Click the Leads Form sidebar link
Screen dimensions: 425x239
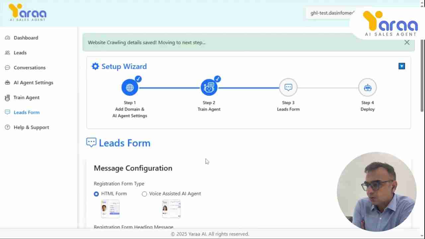pyautogui.click(x=27, y=113)
